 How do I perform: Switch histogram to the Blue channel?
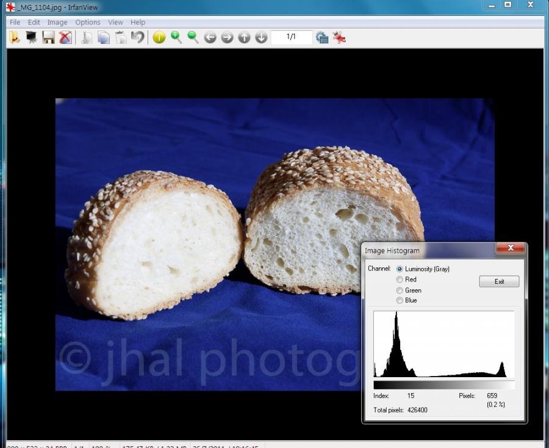(x=400, y=300)
